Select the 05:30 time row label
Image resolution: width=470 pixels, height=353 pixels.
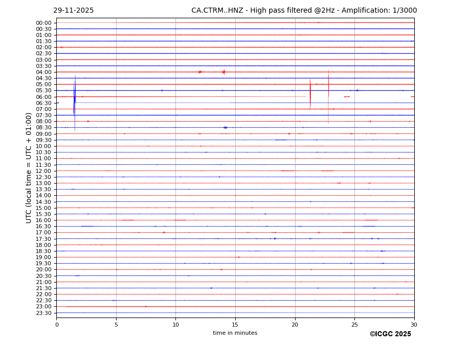[x=44, y=91]
